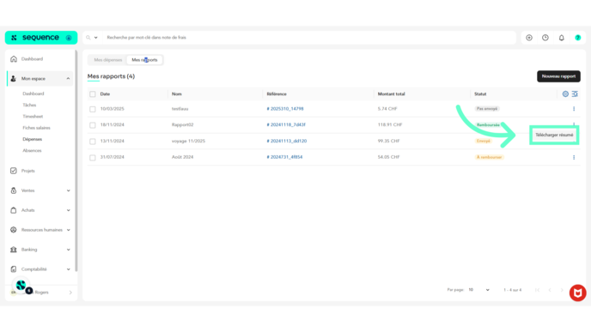Click the search magnifier icon

(88, 38)
